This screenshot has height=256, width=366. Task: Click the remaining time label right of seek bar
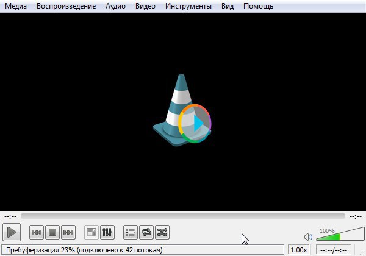[356, 216]
